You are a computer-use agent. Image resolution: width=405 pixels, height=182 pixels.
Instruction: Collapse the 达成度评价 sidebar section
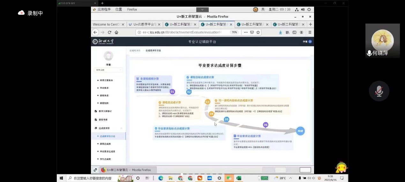click(121, 128)
